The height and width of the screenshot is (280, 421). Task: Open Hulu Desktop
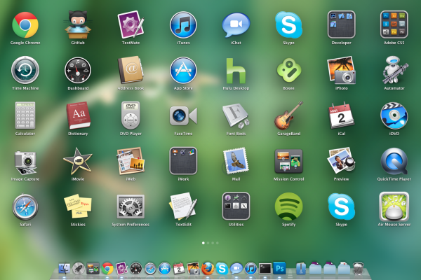[x=236, y=71]
